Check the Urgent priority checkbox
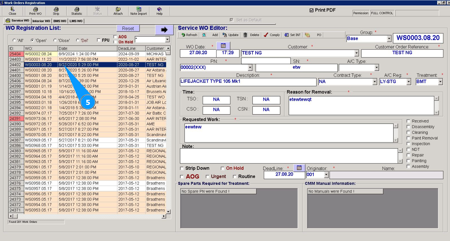 (x=208, y=176)
